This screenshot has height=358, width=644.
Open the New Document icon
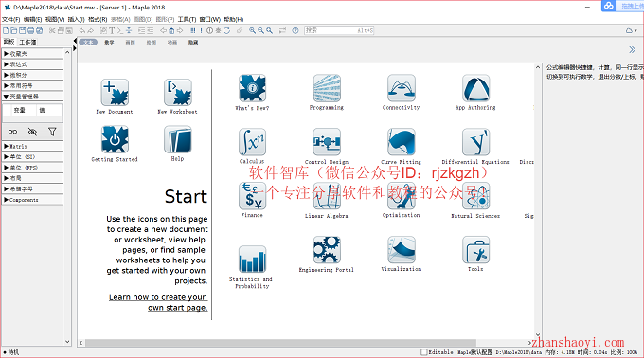(115, 93)
